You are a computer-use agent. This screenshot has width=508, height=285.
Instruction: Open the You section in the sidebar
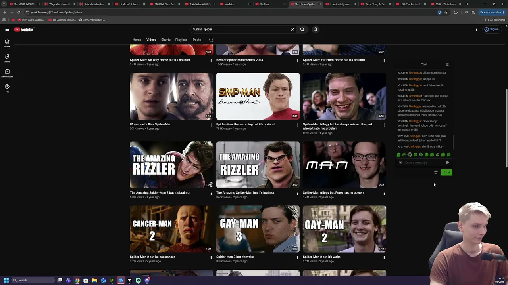pos(7,88)
